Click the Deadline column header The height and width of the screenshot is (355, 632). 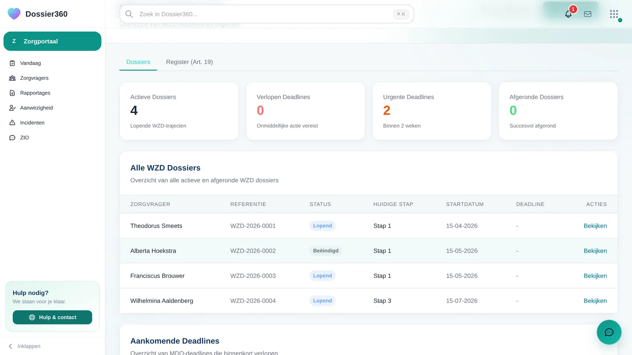(x=530, y=204)
